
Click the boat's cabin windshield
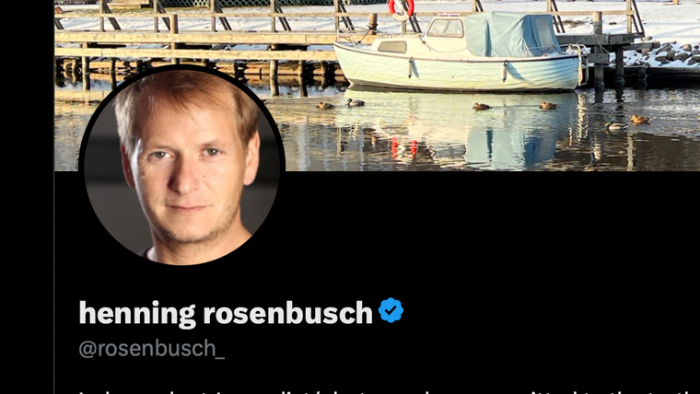click(x=446, y=29)
